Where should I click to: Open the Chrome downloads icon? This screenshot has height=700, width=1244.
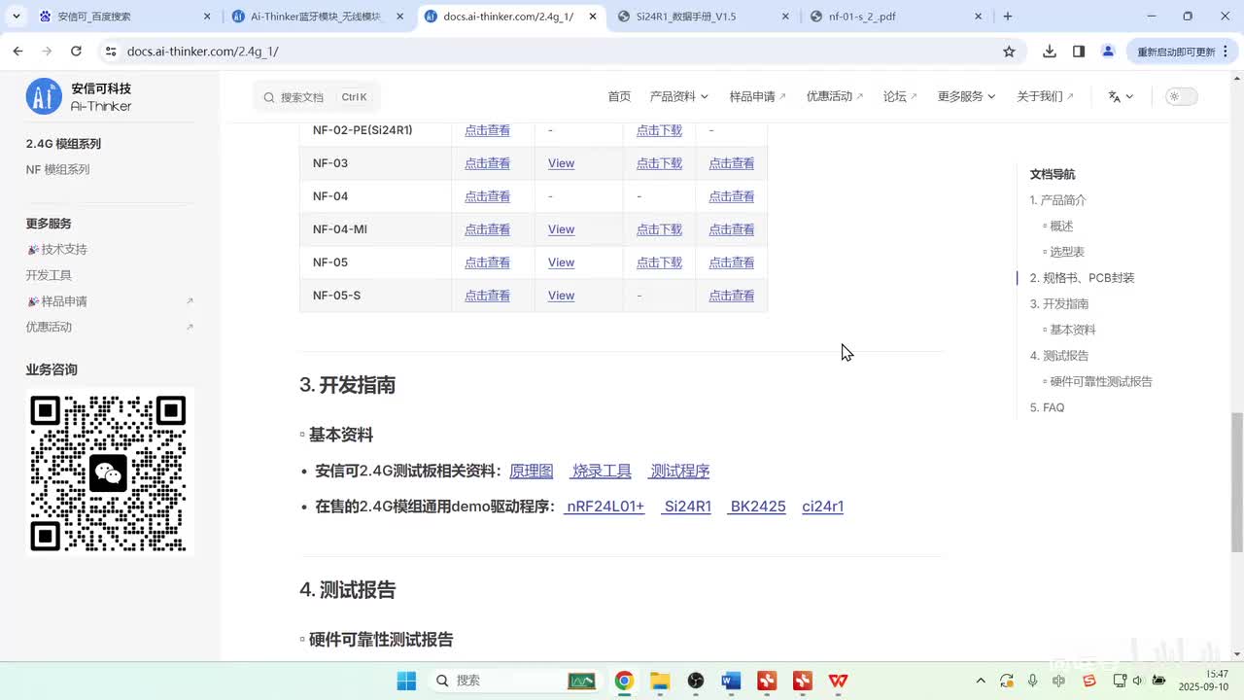pos(1050,52)
